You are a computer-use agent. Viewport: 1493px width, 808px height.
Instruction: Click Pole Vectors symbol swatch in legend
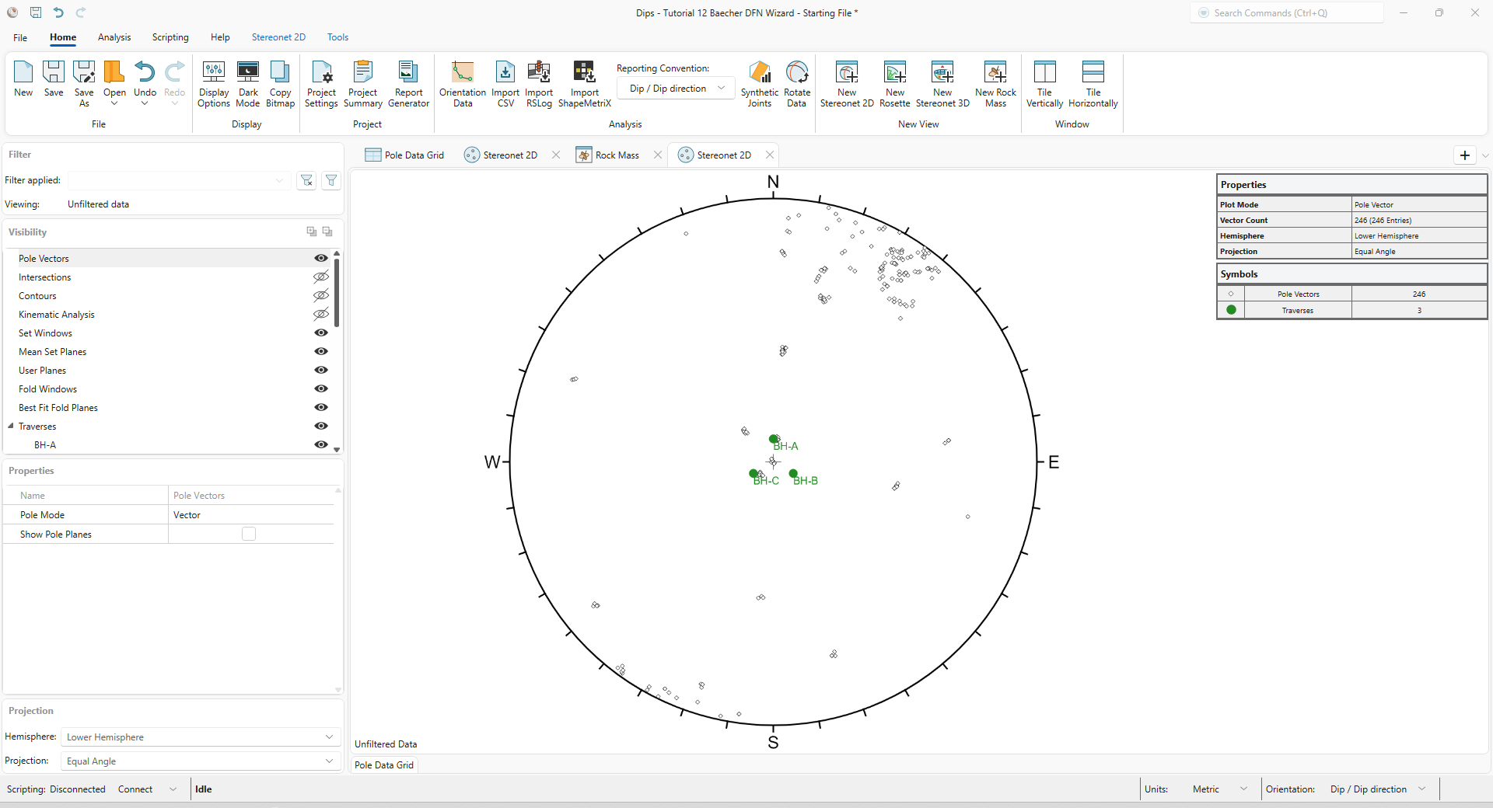pyautogui.click(x=1231, y=294)
